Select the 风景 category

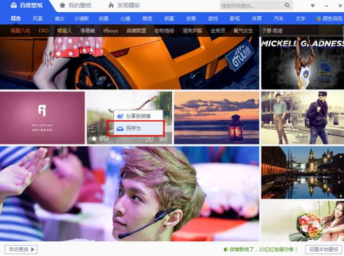tap(37, 19)
